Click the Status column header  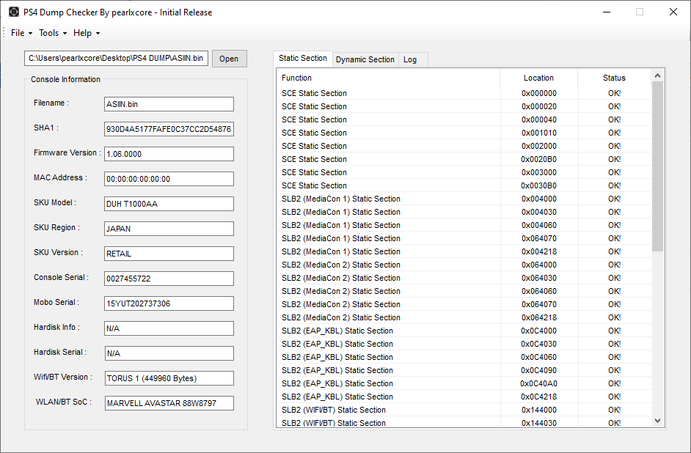614,78
